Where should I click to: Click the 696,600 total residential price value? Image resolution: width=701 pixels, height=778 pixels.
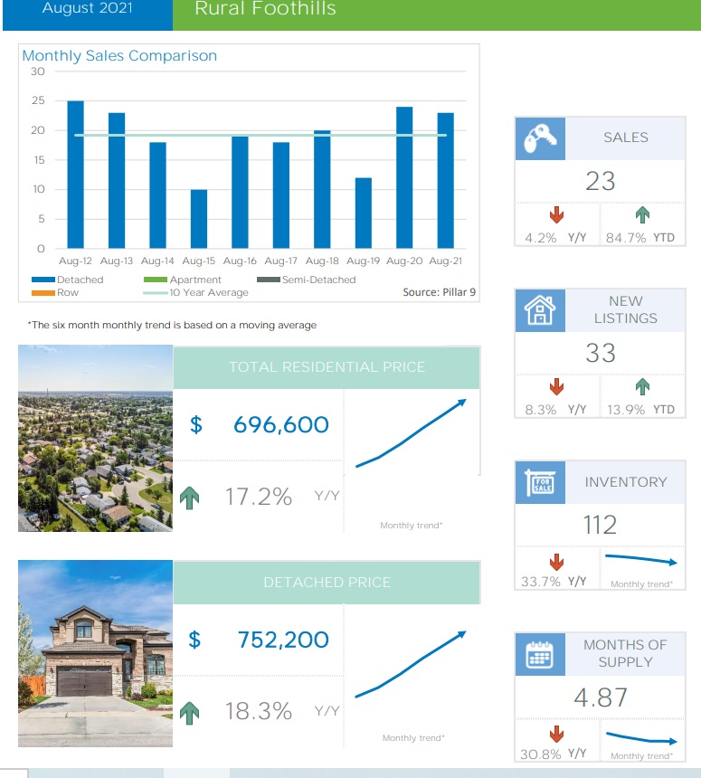(281, 424)
